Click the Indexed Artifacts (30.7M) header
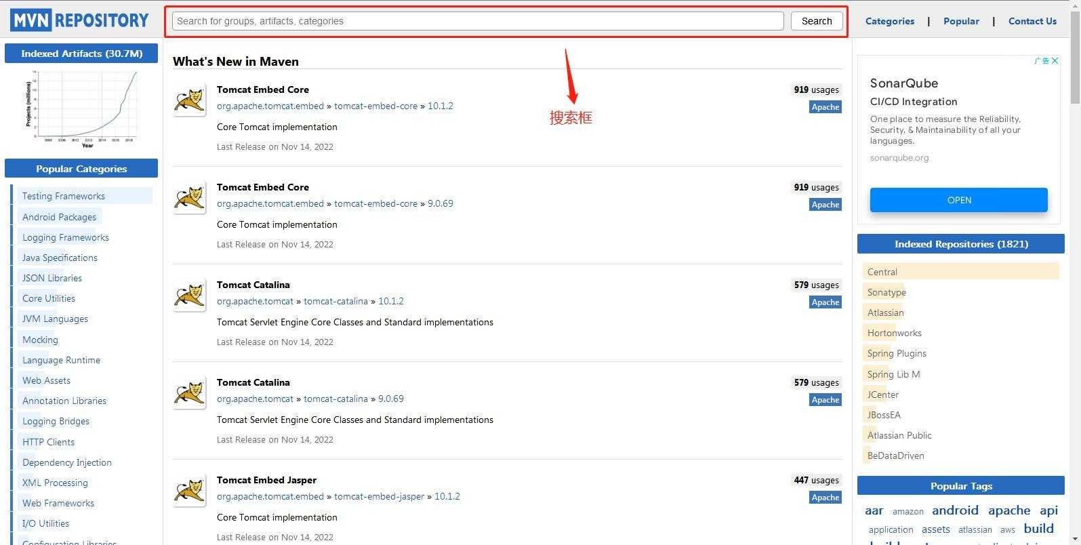This screenshot has height=545, width=1081. (x=81, y=54)
